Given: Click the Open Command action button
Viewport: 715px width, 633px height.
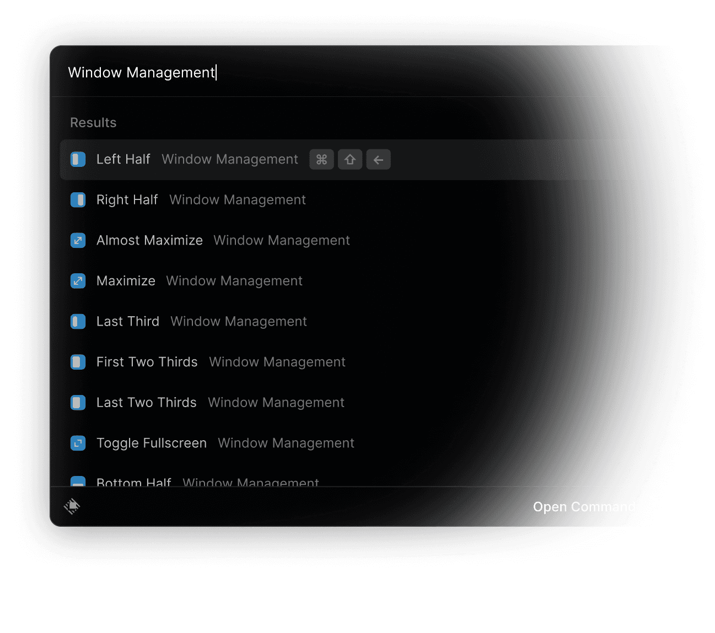Looking at the screenshot, I should click(x=584, y=507).
